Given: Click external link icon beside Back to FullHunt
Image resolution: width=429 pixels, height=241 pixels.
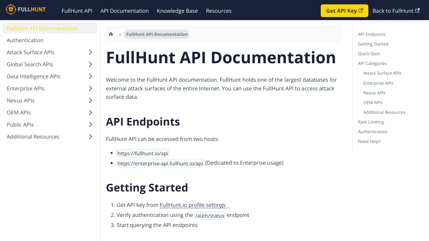Looking at the screenshot, I should coord(417,10).
